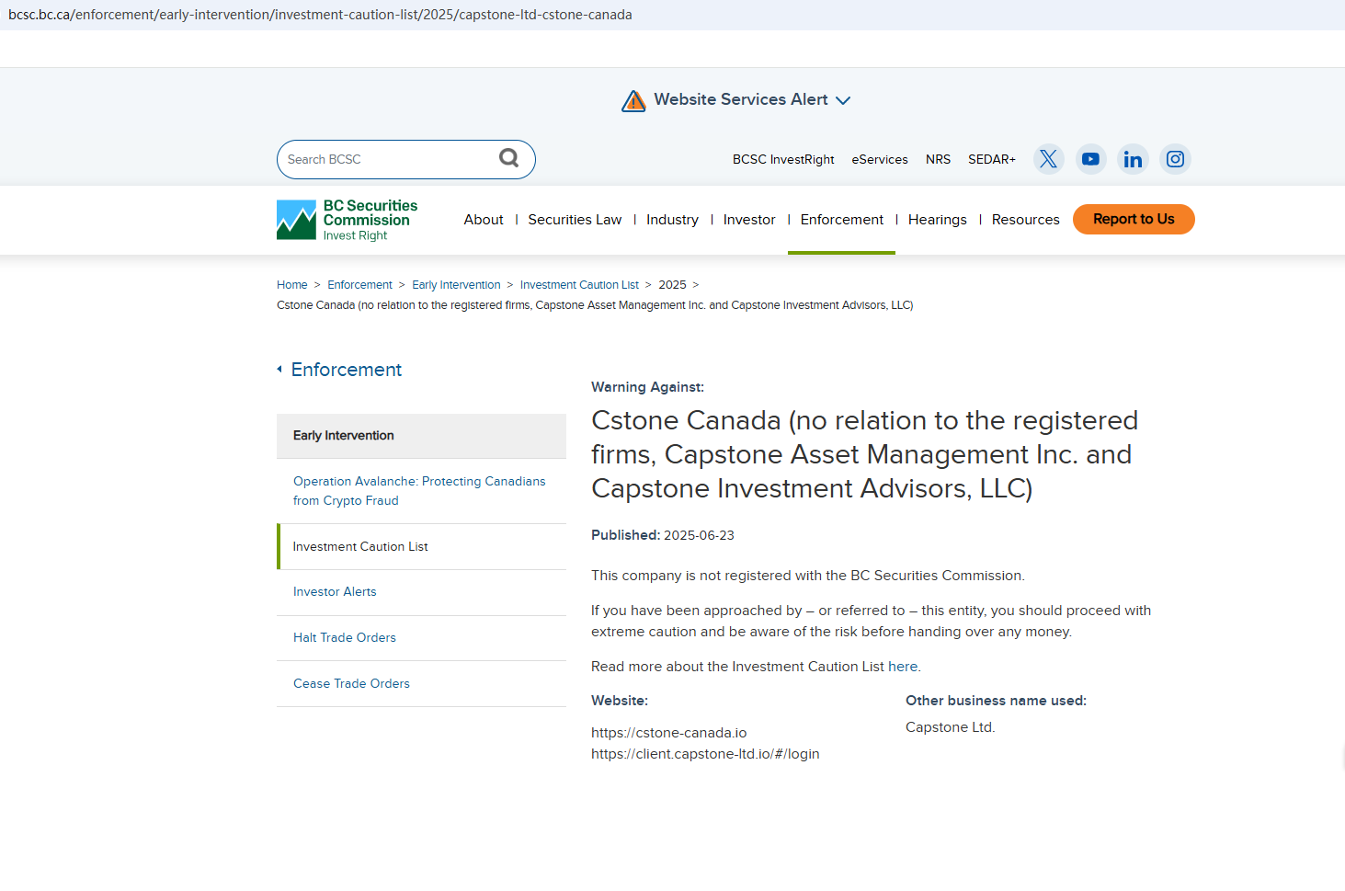Click the 2025 breadcrumb entry
The image size is (1345, 891).
click(672, 285)
